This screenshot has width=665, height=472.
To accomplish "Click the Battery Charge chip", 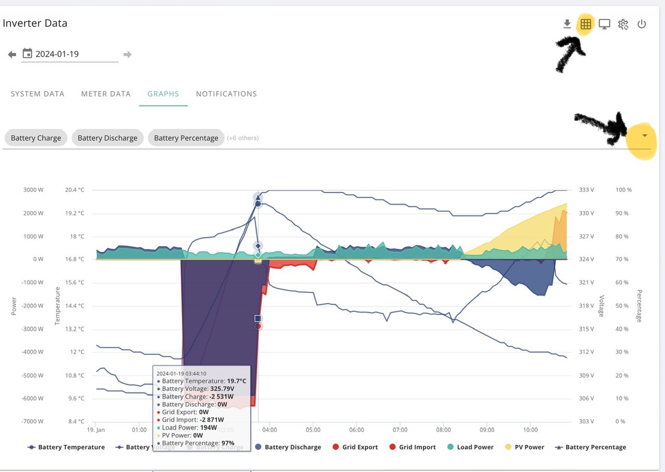I will 36,138.
